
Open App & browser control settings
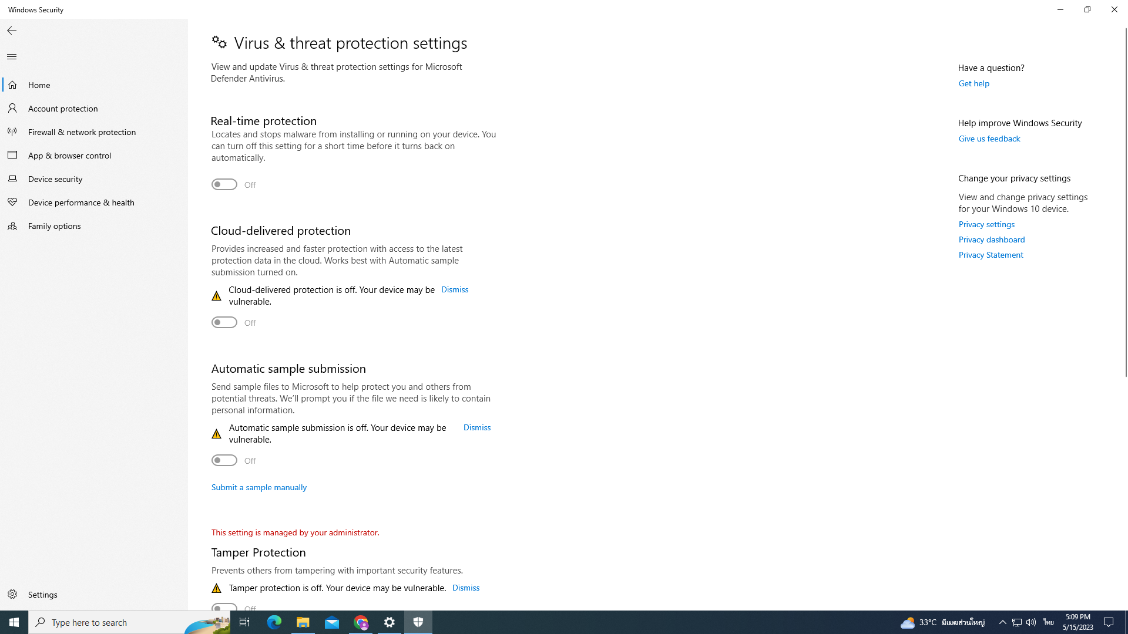70,156
